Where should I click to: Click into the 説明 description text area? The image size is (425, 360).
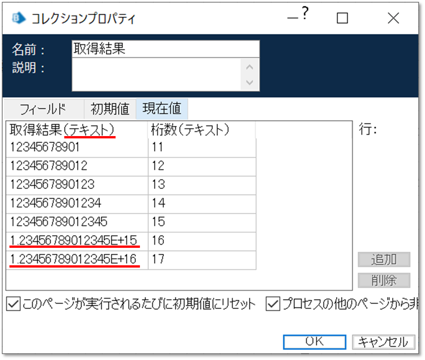click(156, 74)
